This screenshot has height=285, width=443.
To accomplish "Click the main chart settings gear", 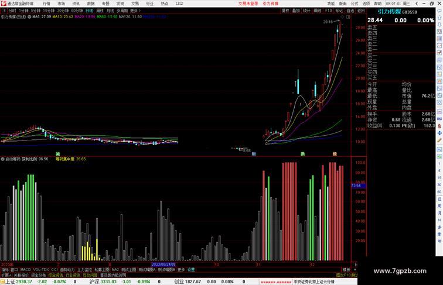I will (29, 17).
